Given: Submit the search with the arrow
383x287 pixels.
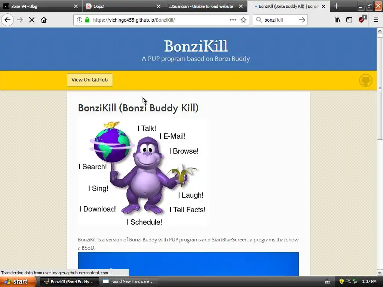Looking at the screenshot, I should (302, 20).
